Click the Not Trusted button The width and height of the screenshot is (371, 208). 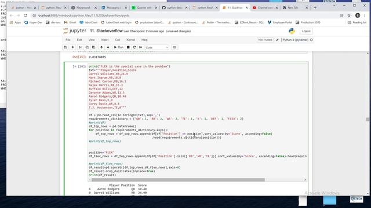(x=265, y=40)
